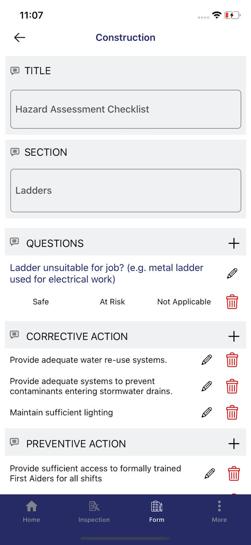The image size is (251, 545).
Task: Select the 'Not Applicable' response option
Action: pyautogui.click(x=184, y=302)
